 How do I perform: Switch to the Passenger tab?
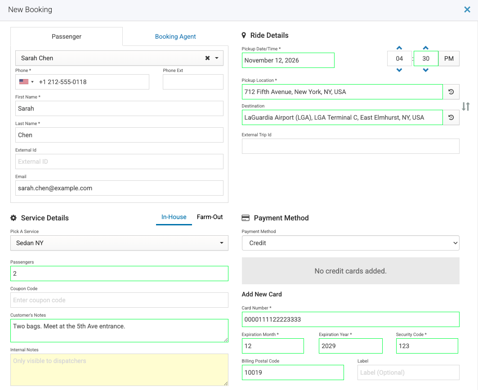click(67, 36)
